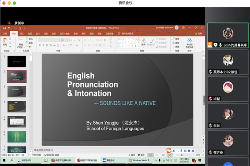Click the notes area 单击此处添加备注

click(44, 150)
